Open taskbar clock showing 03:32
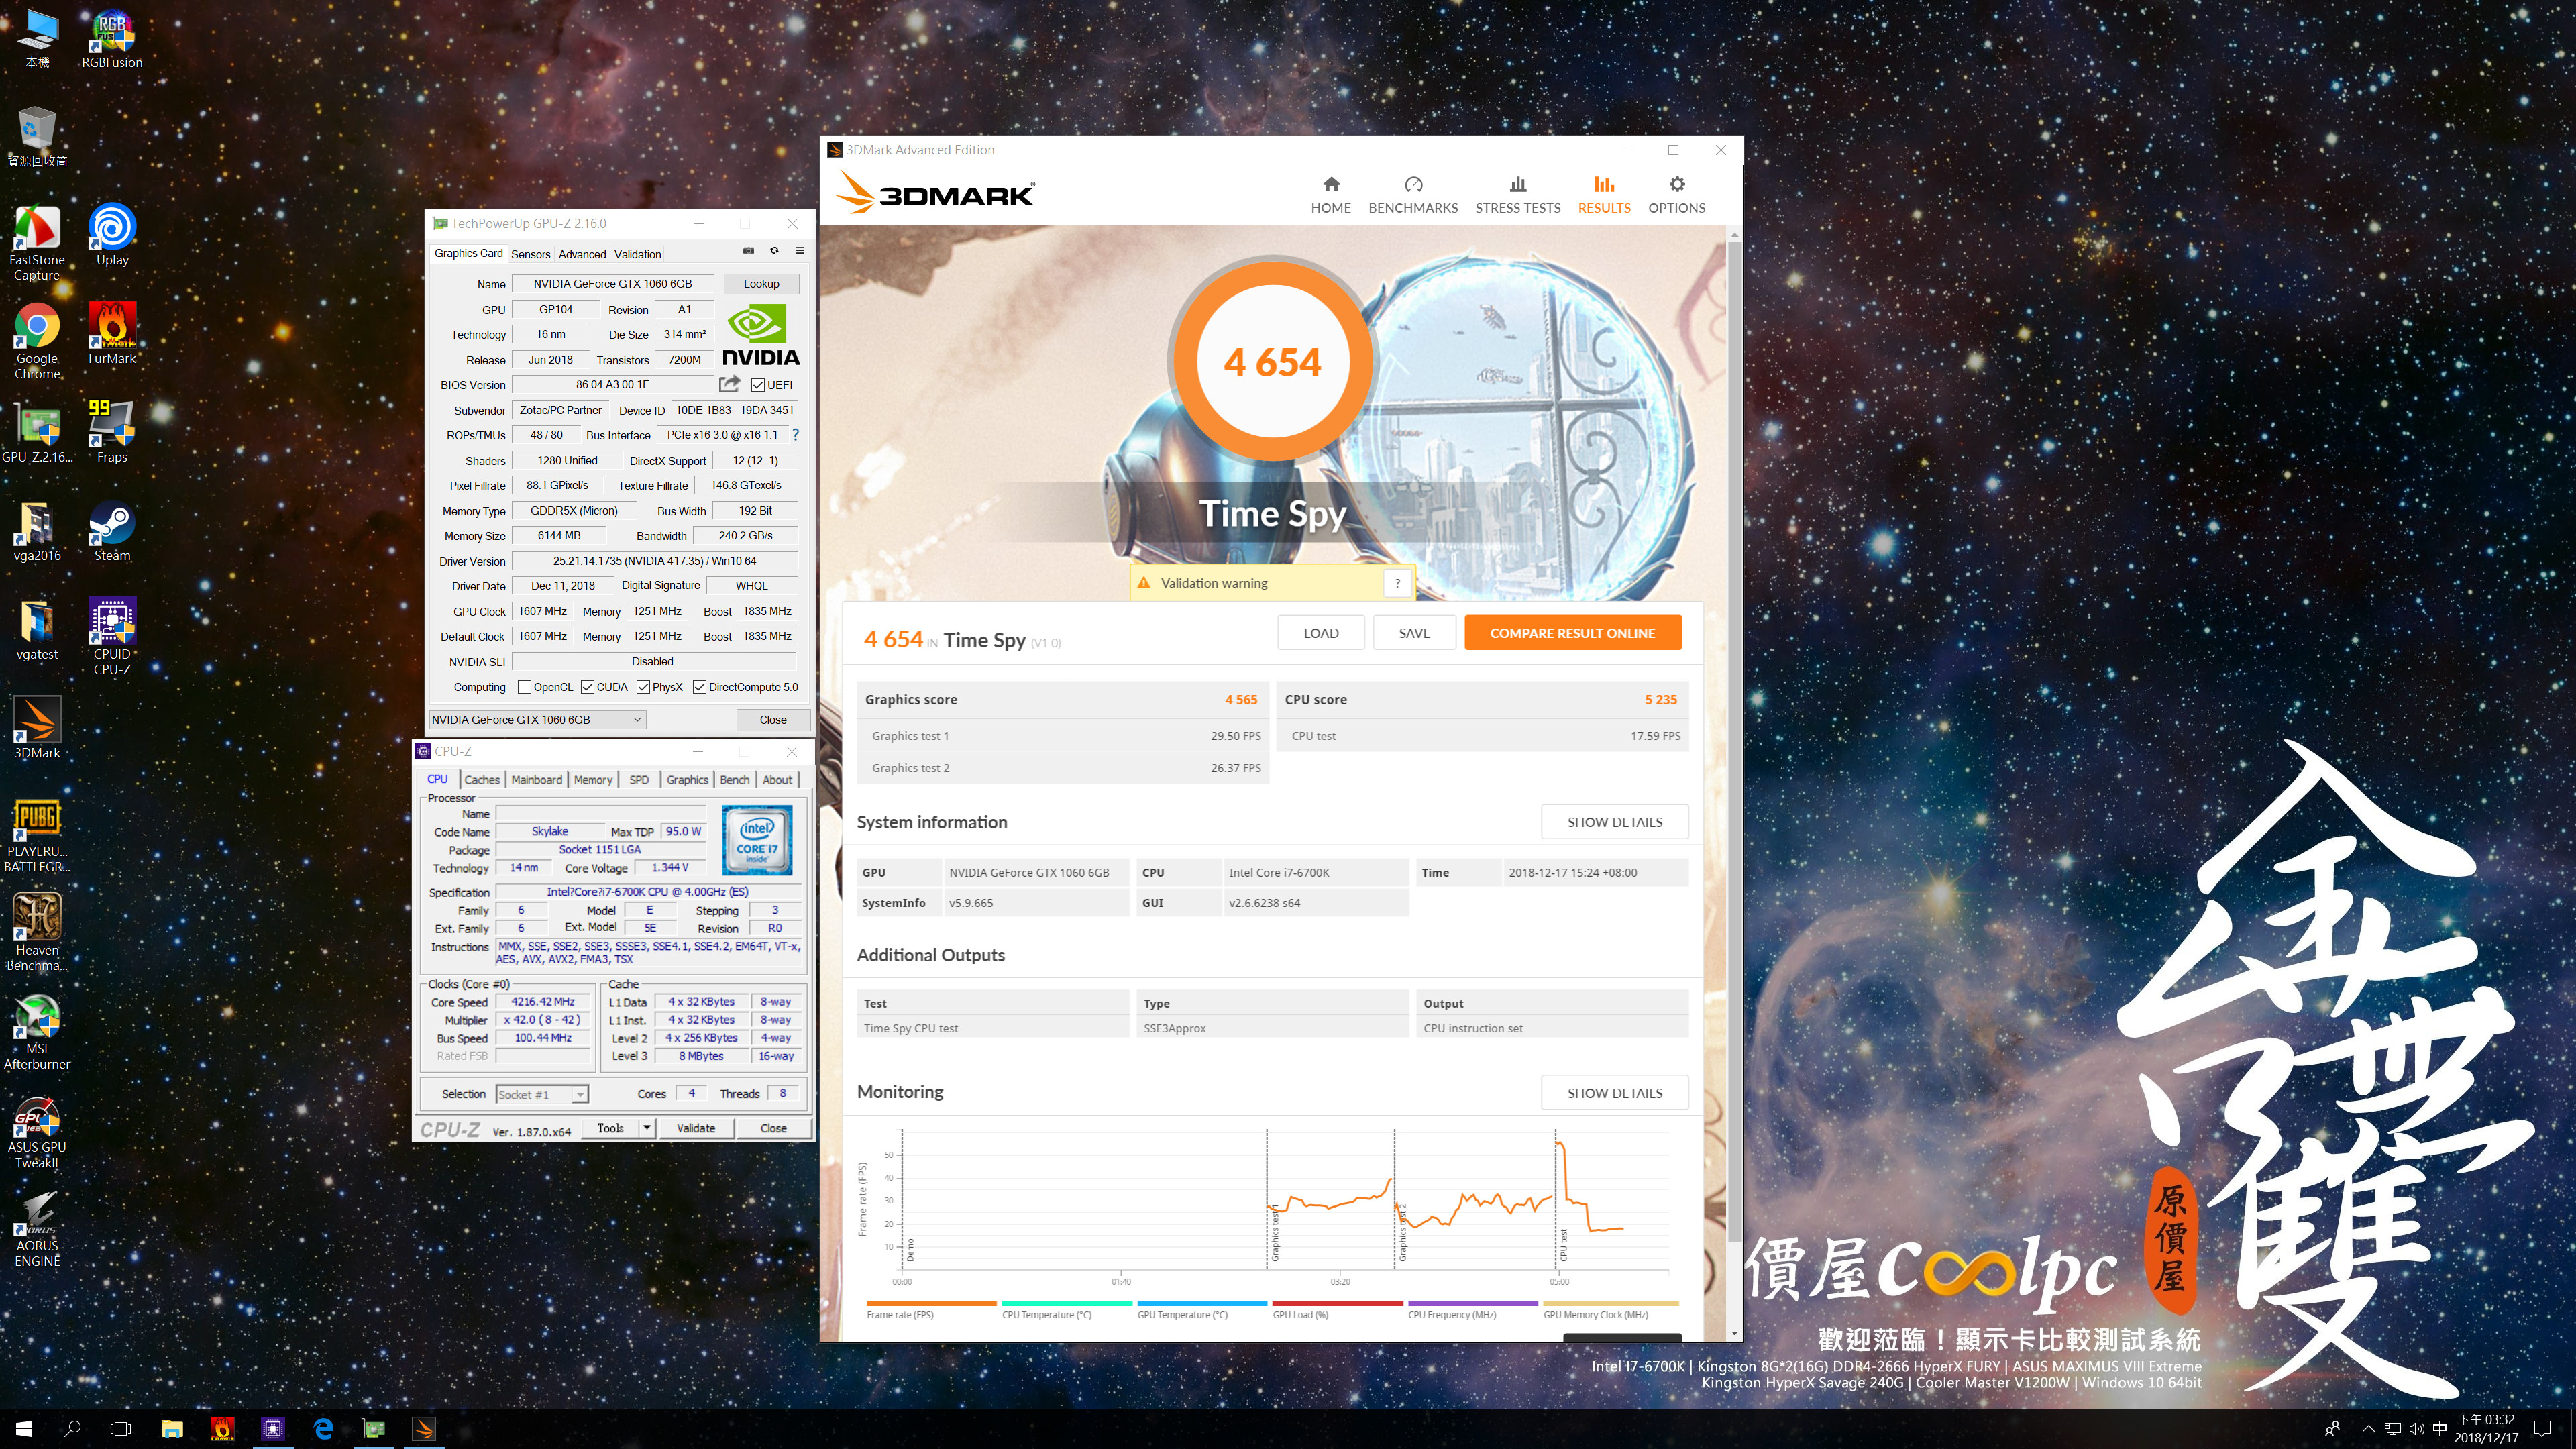 [x=2486, y=1428]
